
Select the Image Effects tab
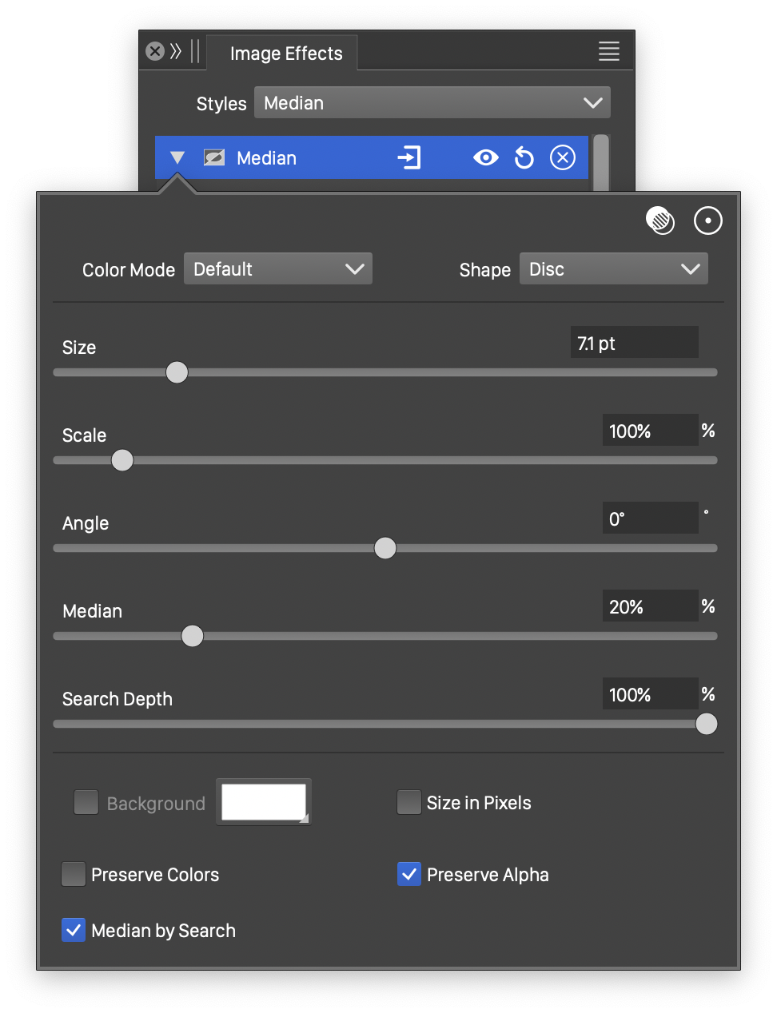[x=285, y=54]
